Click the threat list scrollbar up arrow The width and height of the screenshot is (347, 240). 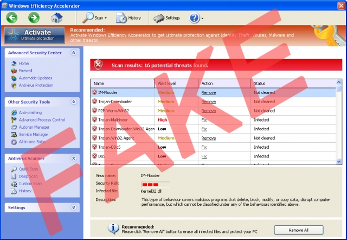(x=338, y=82)
